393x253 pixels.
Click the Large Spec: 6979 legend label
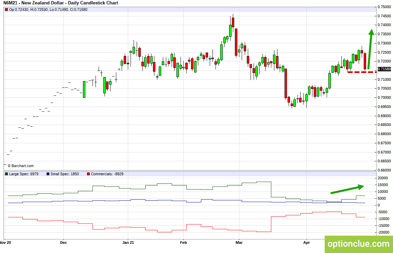[24, 174]
